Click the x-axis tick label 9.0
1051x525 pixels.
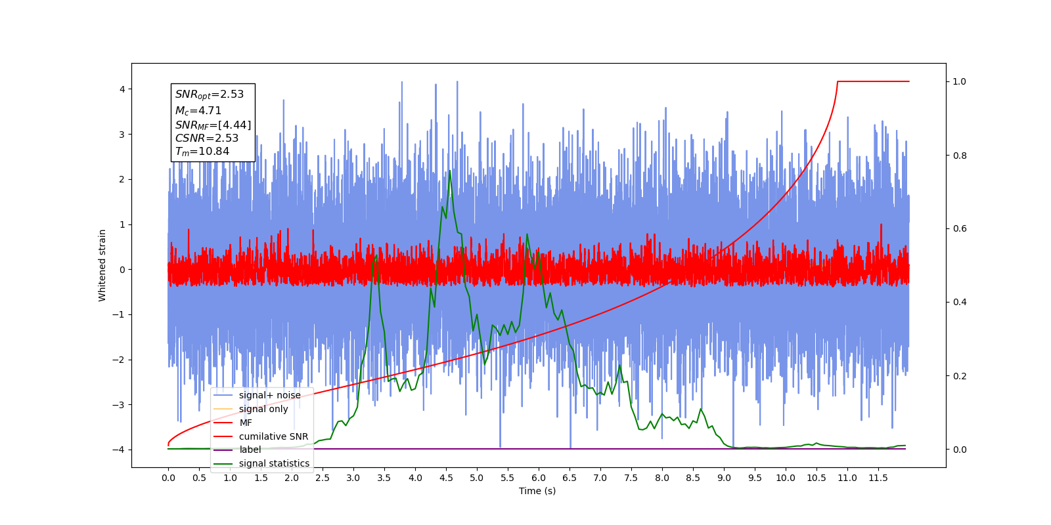(x=724, y=478)
